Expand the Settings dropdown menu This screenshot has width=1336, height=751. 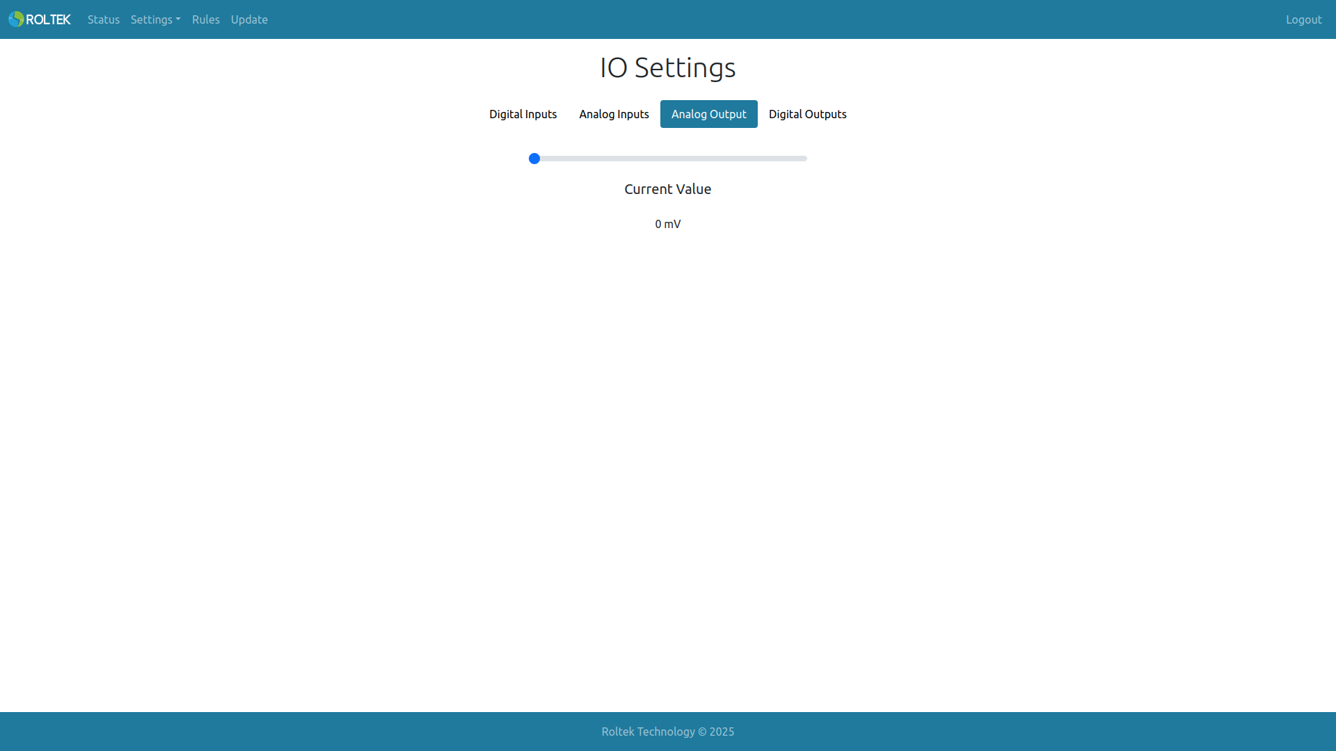[155, 19]
